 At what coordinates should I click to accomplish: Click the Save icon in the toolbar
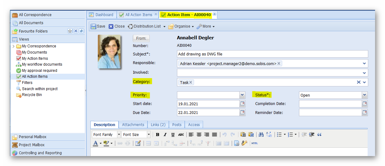point(93,27)
